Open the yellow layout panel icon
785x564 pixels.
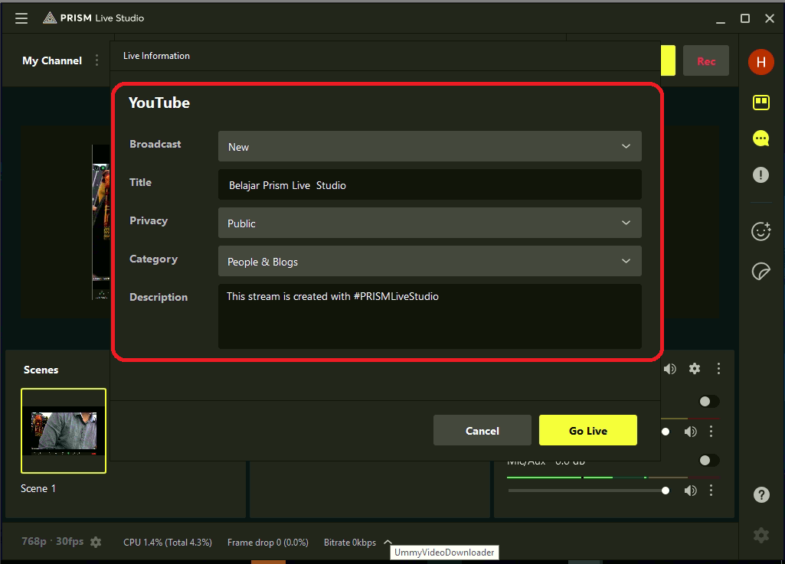click(x=761, y=103)
